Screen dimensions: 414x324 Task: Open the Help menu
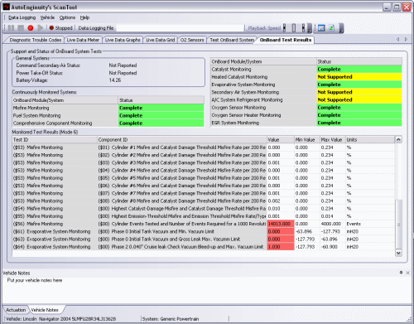(84, 17)
